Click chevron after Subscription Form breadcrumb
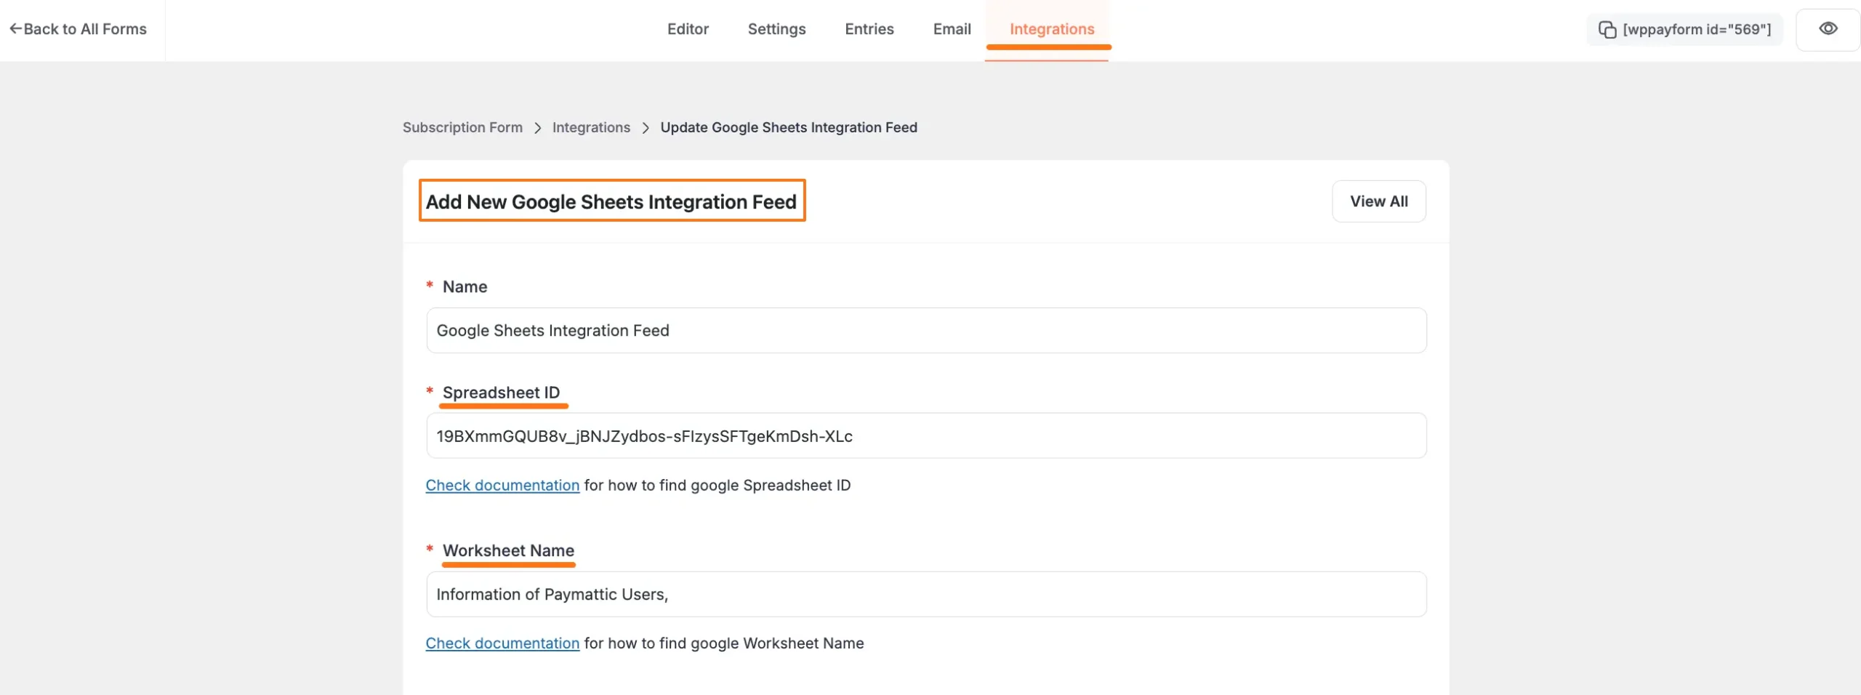The width and height of the screenshot is (1861, 695). [x=538, y=128]
